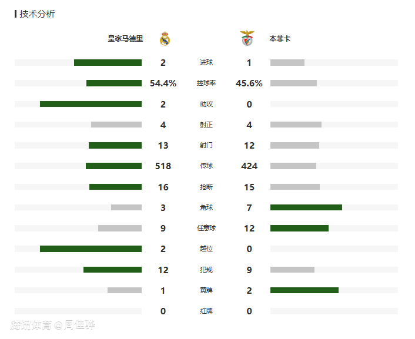Click Benfica's green 角球 bar
The image size is (415, 339).
tap(306, 207)
